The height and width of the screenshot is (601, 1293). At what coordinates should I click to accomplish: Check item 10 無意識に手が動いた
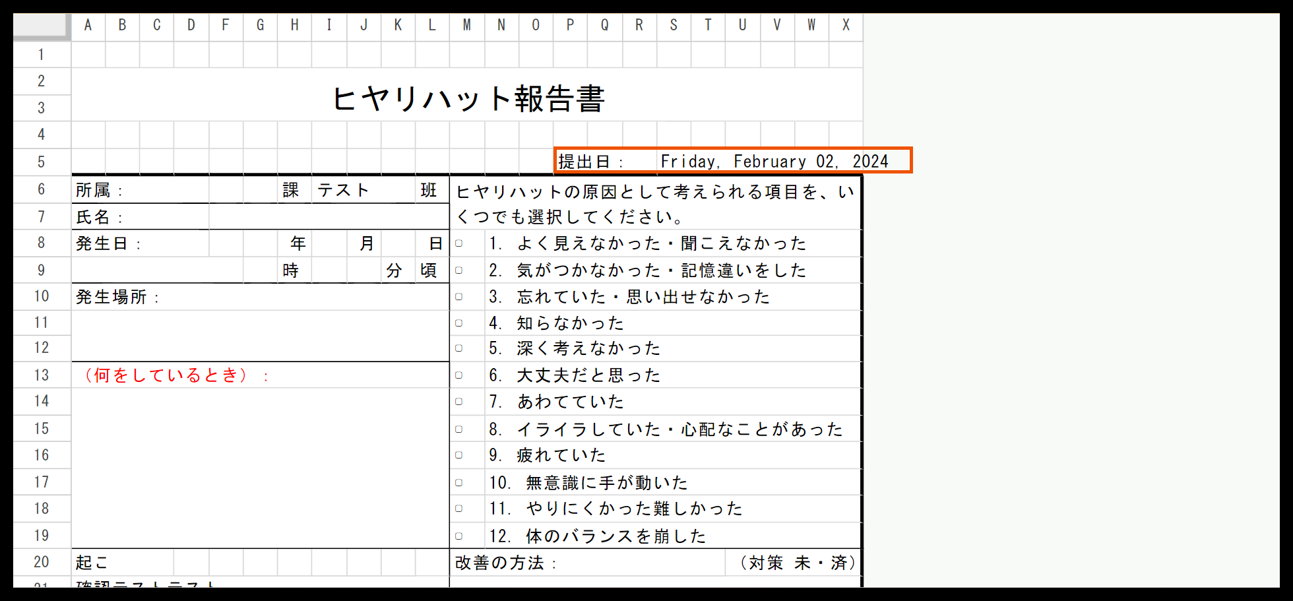(x=460, y=482)
